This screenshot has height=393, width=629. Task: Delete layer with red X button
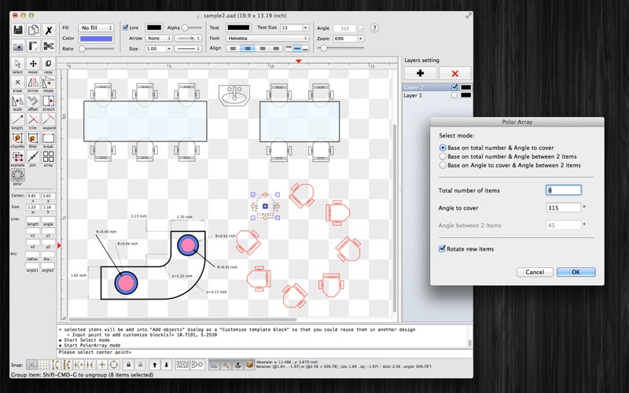click(x=454, y=73)
